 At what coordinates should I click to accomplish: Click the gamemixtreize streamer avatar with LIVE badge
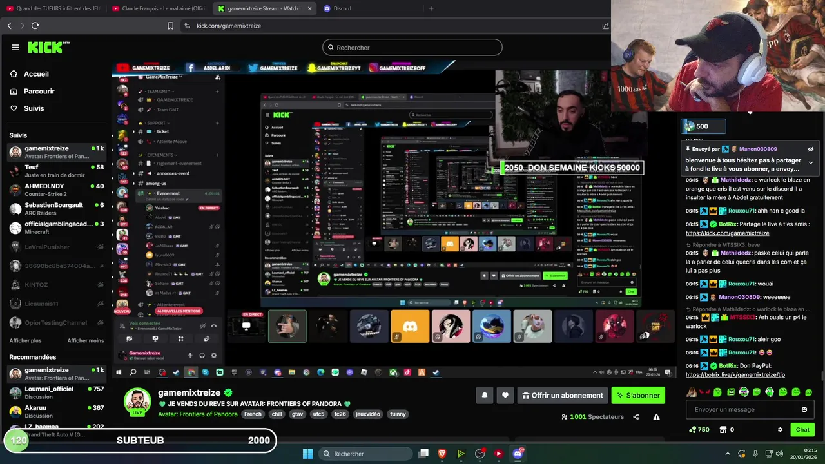(137, 401)
